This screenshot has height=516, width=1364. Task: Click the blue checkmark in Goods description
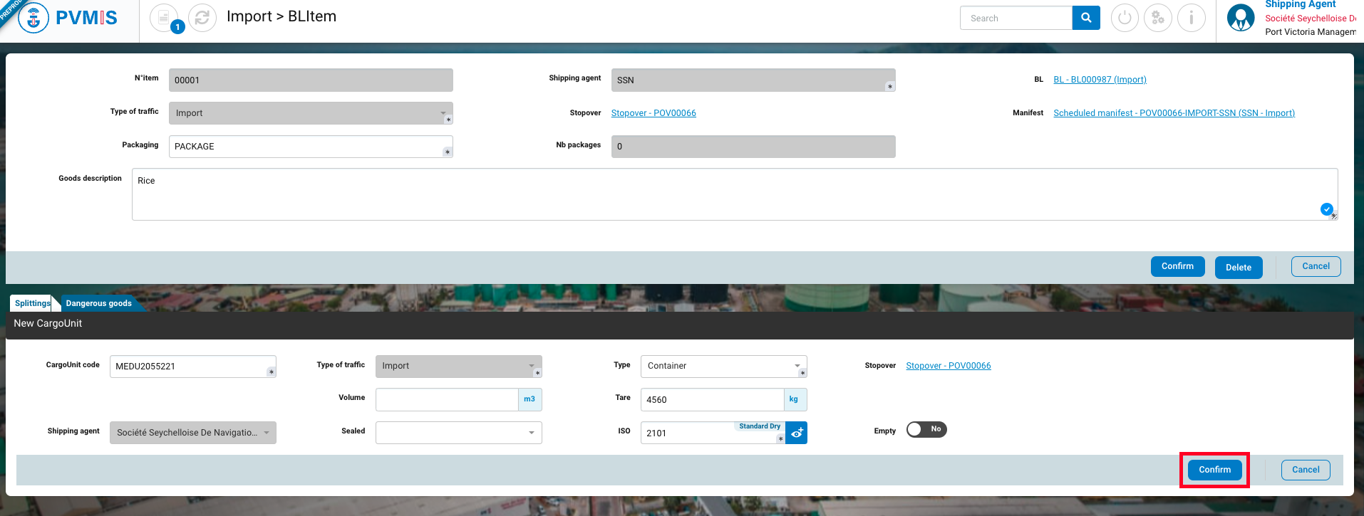1326,209
